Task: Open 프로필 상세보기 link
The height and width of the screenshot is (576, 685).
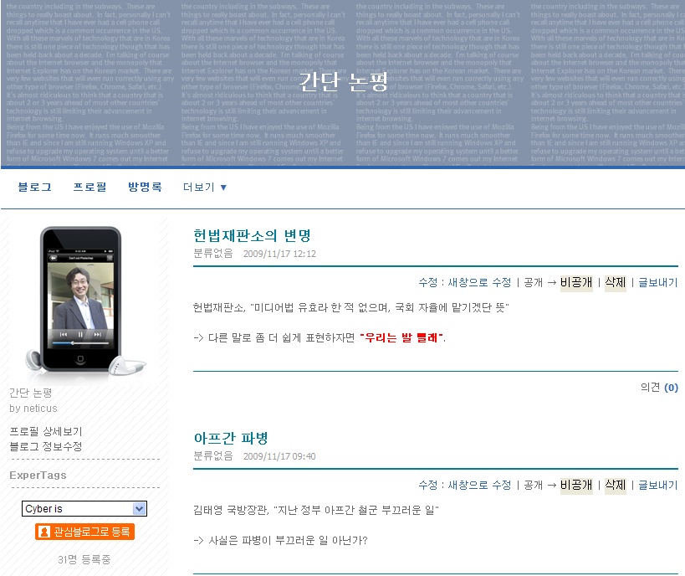Action: coord(46,432)
